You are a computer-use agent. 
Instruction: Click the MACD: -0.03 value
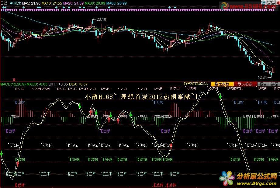[x=37, y=84]
